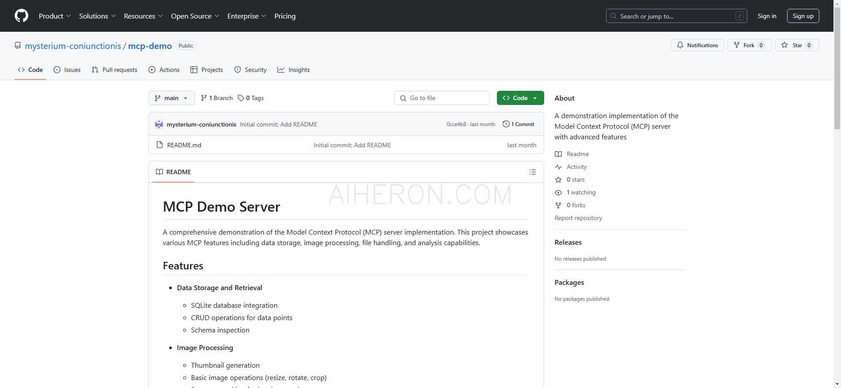The image size is (841, 388).
Task: Click the page vertical scrollbar thumb
Action: click(837, 68)
